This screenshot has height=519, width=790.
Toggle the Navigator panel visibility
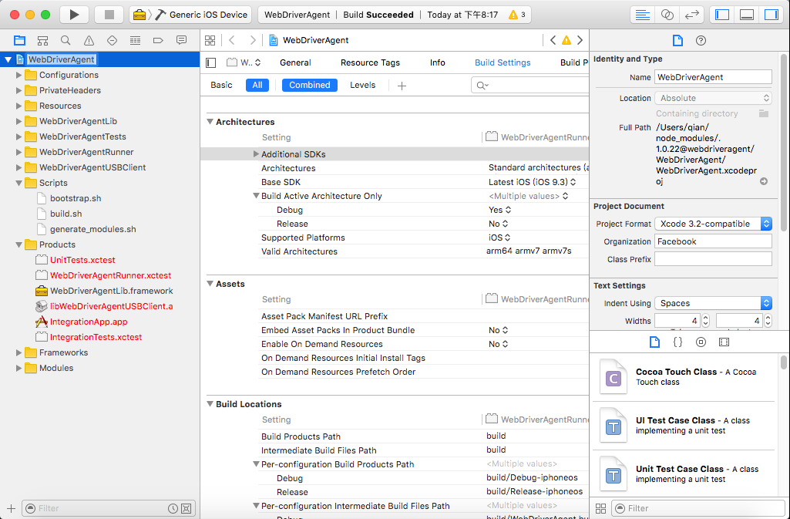[x=722, y=15]
